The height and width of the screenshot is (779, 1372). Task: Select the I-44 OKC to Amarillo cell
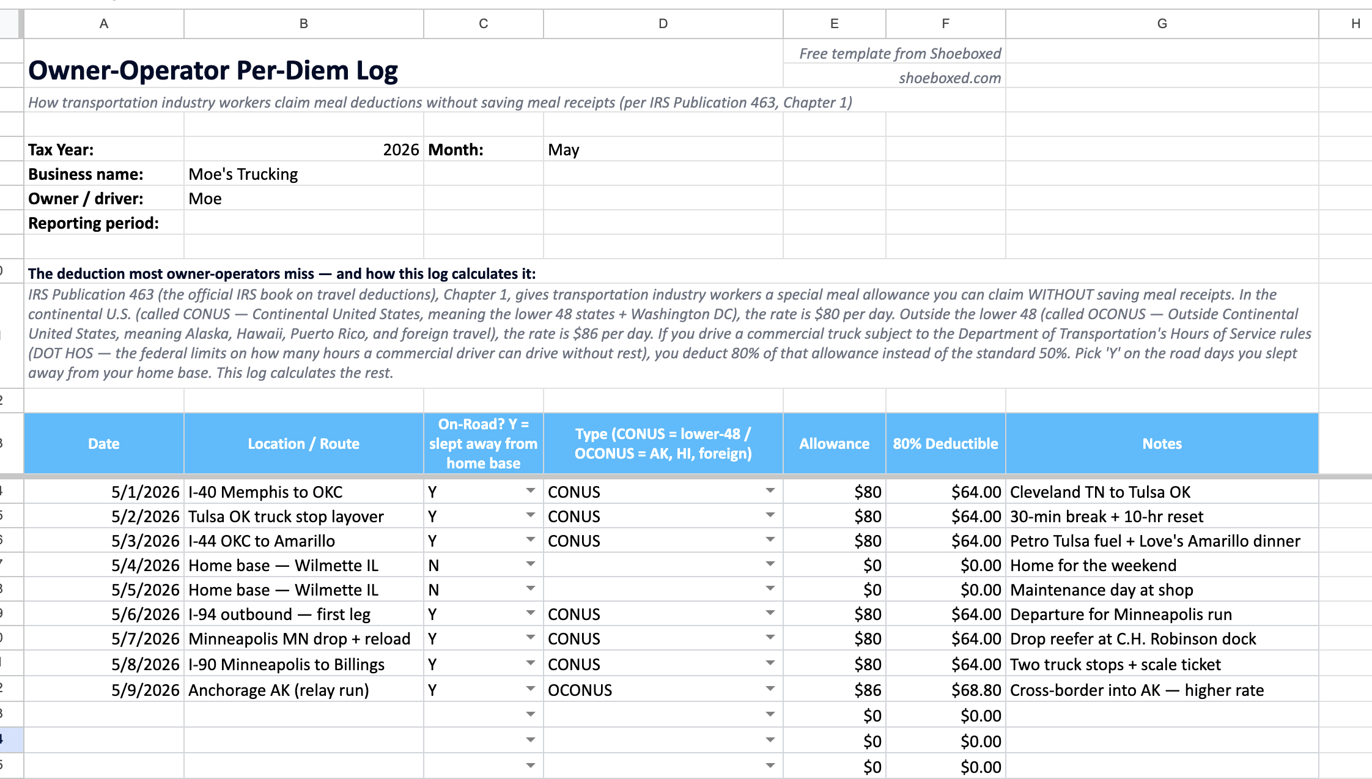tap(303, 541)
